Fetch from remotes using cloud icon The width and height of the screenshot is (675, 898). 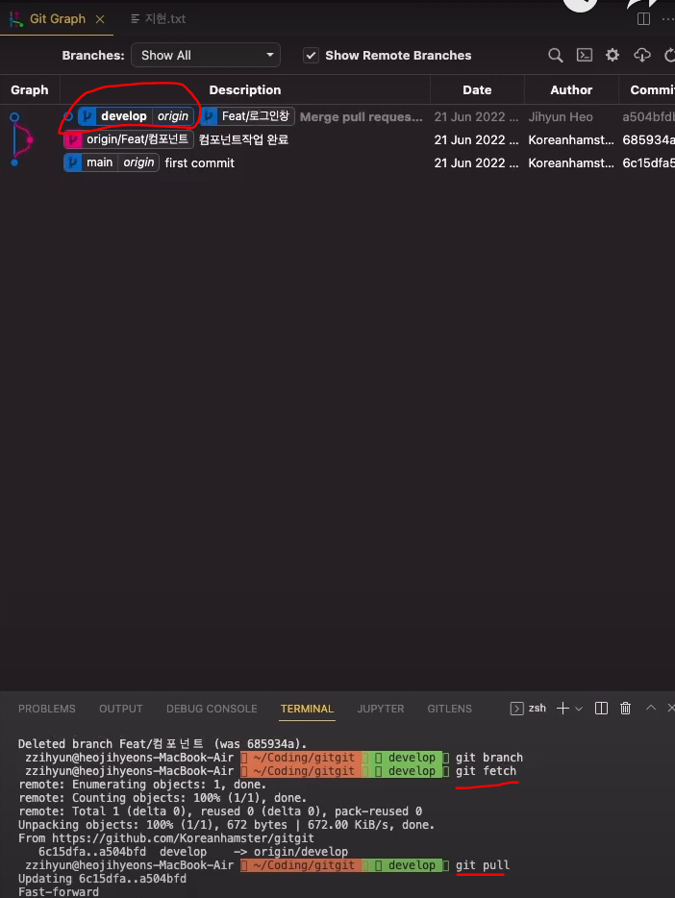(x=641, y=55)
